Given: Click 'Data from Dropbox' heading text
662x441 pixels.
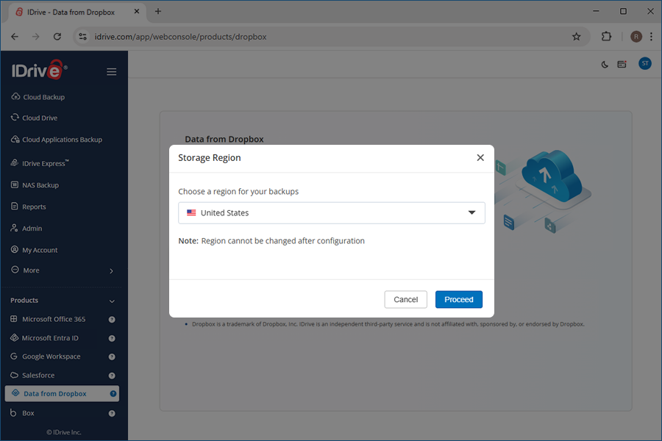Looking at the screenshot, I should click(x=224, y=139).
